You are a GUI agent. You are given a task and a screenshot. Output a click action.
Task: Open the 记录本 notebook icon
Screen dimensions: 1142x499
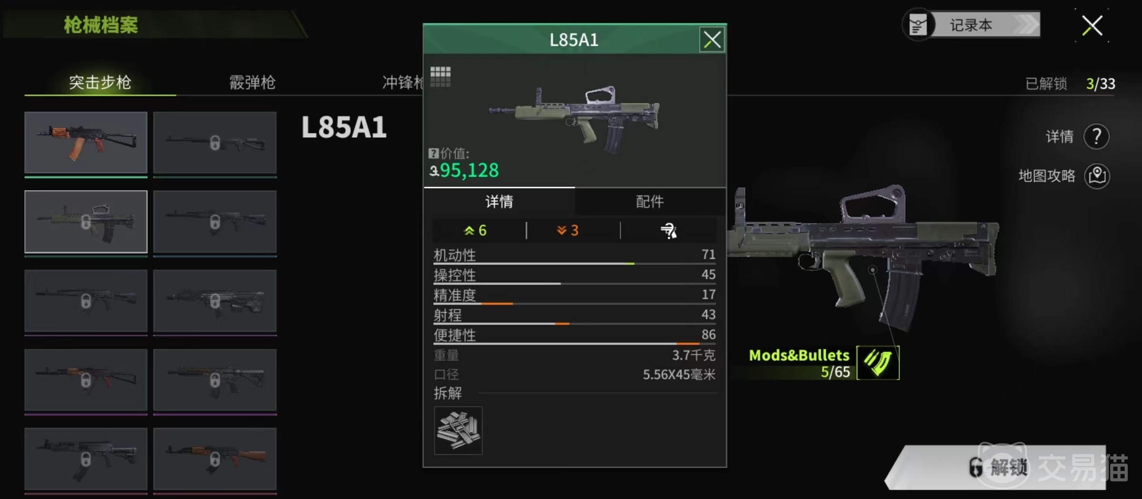[918, 25]
